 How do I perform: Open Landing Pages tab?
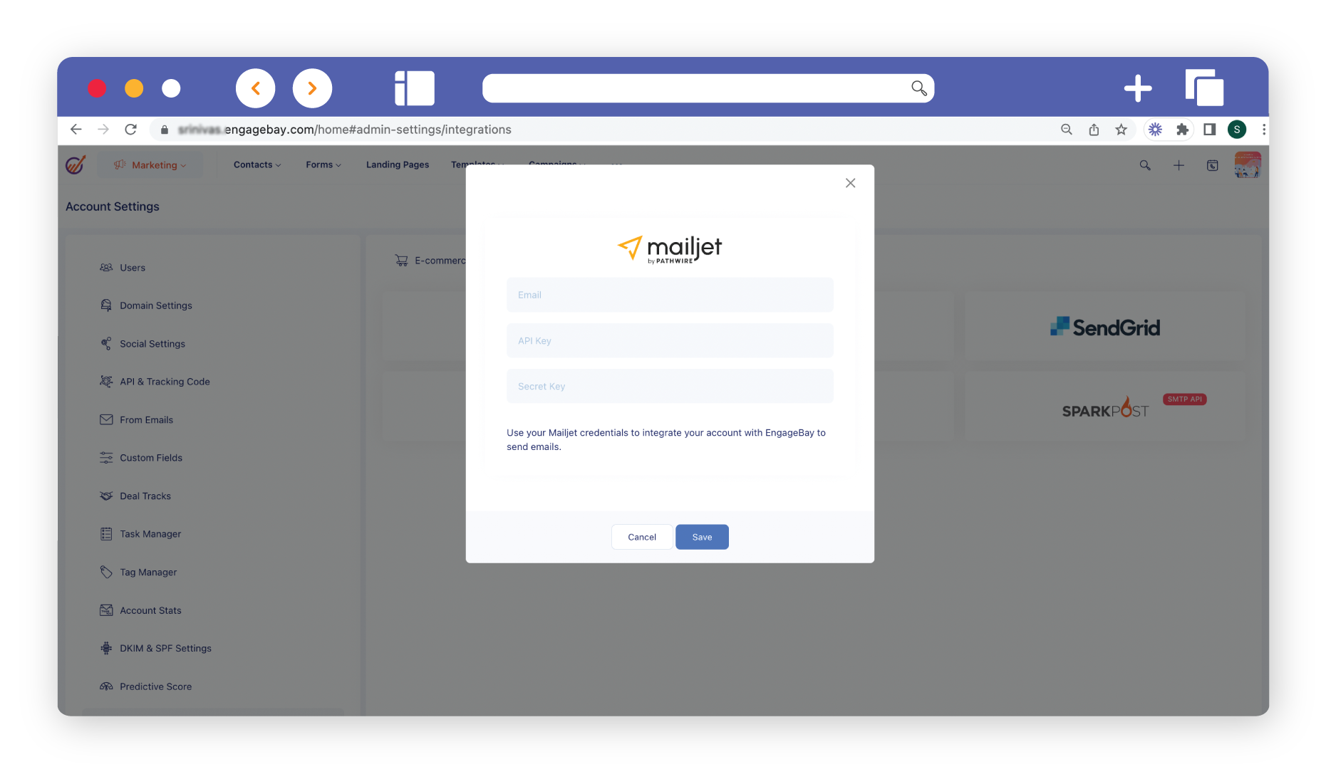click(x=397, y=165)
